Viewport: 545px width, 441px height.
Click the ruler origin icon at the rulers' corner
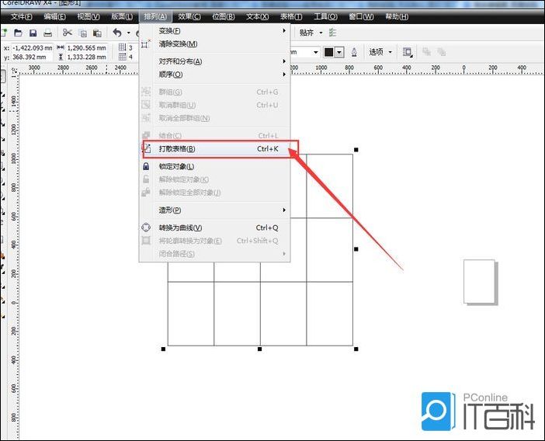coord(14,71)
